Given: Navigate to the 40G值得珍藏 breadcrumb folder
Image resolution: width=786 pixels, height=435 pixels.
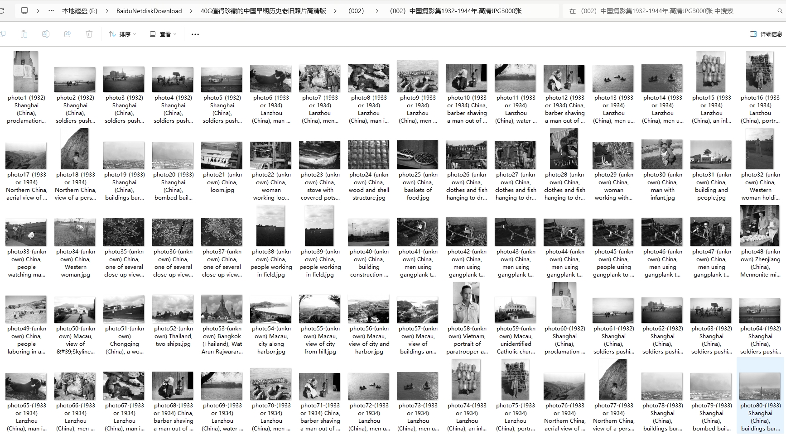Looking at the screenshot, I should coord(263,11).
